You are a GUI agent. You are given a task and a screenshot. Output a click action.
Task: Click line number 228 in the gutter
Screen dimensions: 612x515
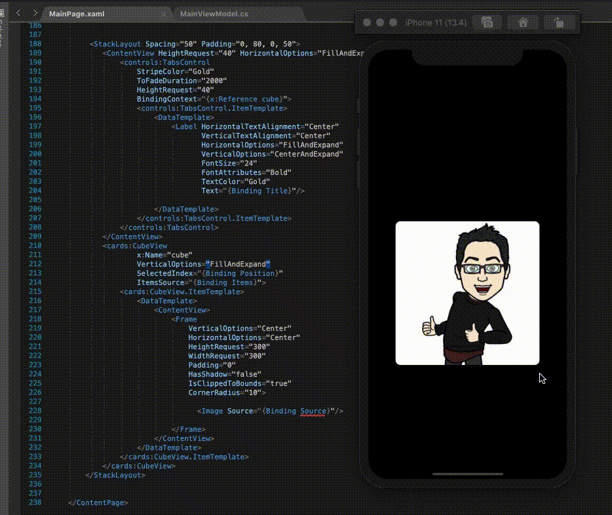coord(35,410)
